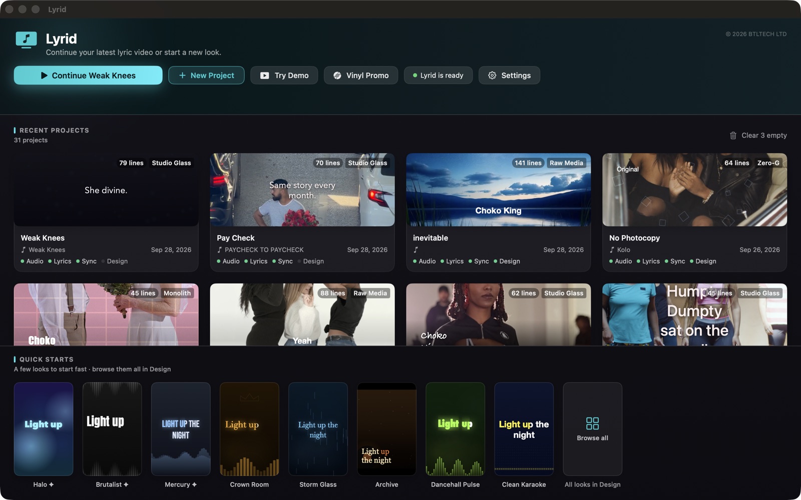
Task: Click the play icon in Continue Weak Knees
Action: [x=44, y=75]
